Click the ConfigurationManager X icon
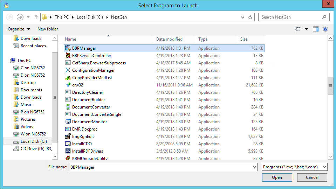Viewport: 336px width, 189px height. [x=68, y=70]
